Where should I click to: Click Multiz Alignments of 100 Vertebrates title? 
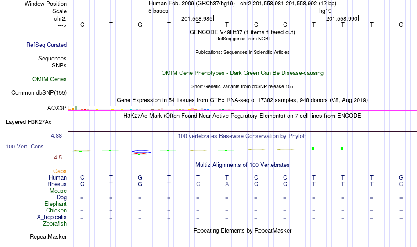click(242, 165)
